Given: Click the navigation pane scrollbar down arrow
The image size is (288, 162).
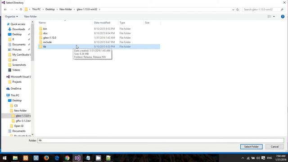Looking at the screenshot, I should (32, 135).
